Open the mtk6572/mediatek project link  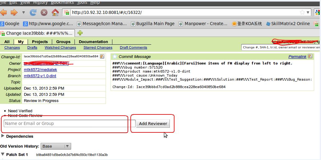coord(41,70)
